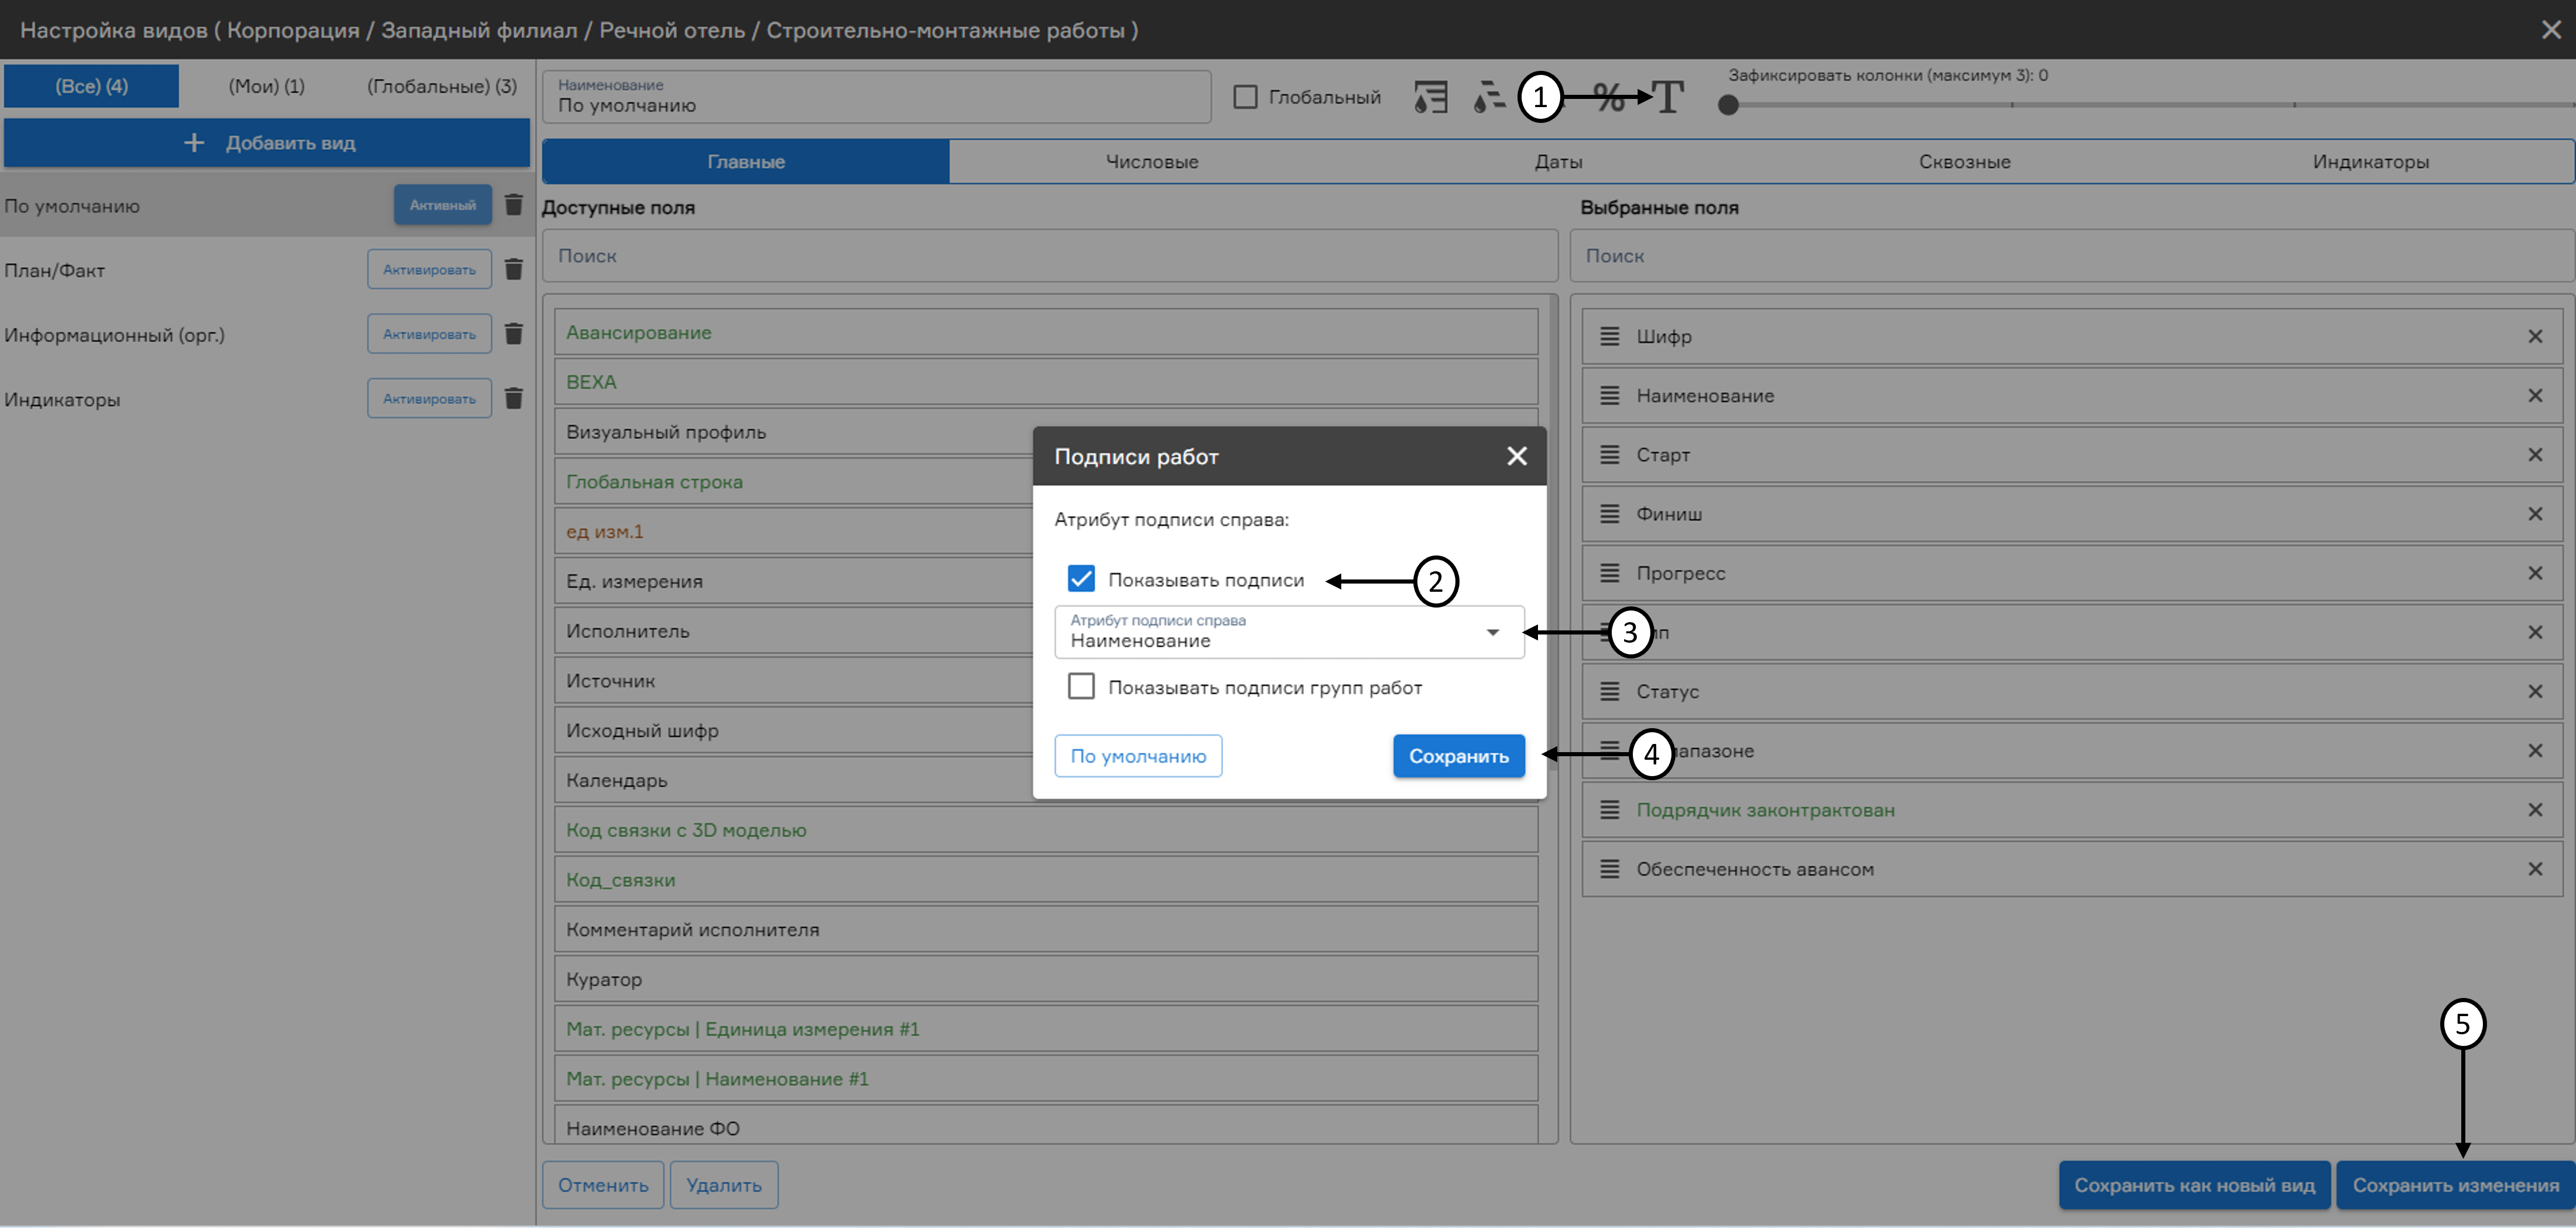Delete the Информационный (орг.) view
This screenshot has height=1228, width=2576.
(514, 334)
